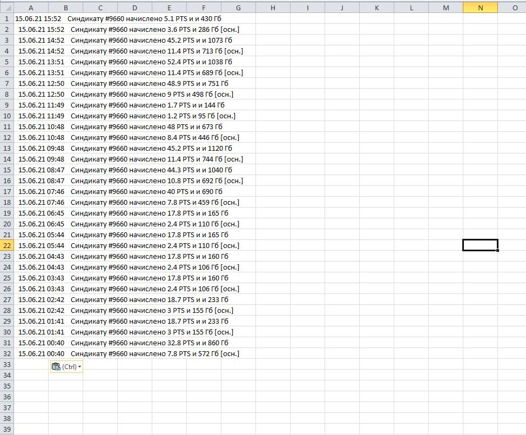Viewport: 526px width, 435px height.
Task: Click row with 1.7 PTS и и 144 Гб
Action: [122, 105]
